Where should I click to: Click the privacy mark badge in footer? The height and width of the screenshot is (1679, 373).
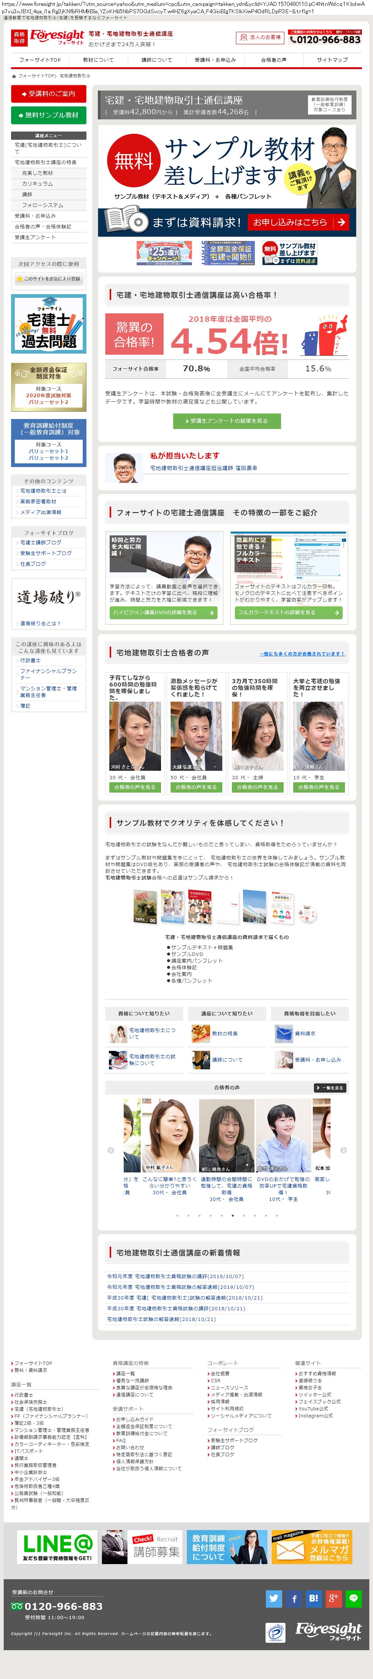[x=276, y=1633]
